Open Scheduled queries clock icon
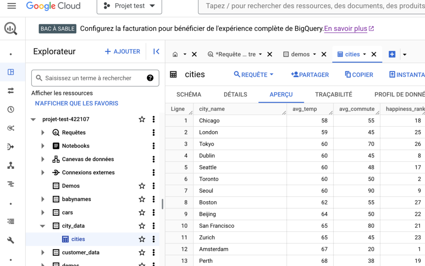The image size is (425, 266). click(x=11, y=110)
